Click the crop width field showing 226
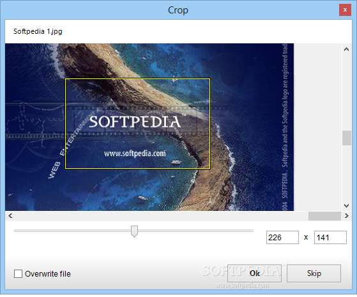Viewport: 357px width, 297px height. (282, 238)
